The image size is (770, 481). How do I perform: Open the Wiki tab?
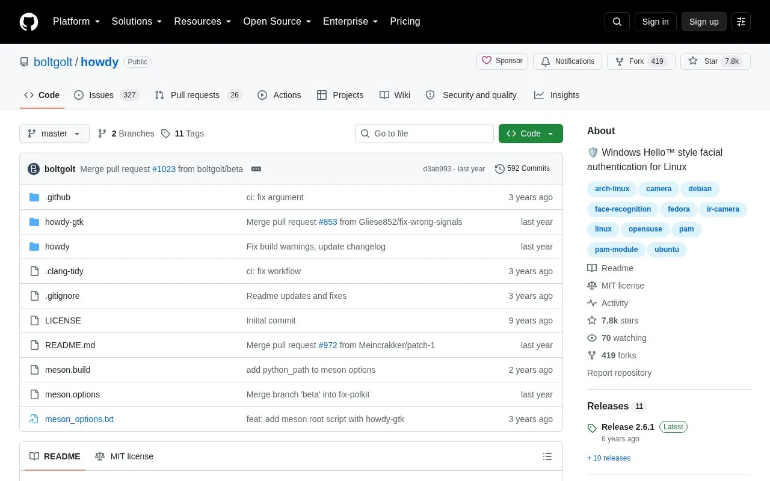point(395,95)
